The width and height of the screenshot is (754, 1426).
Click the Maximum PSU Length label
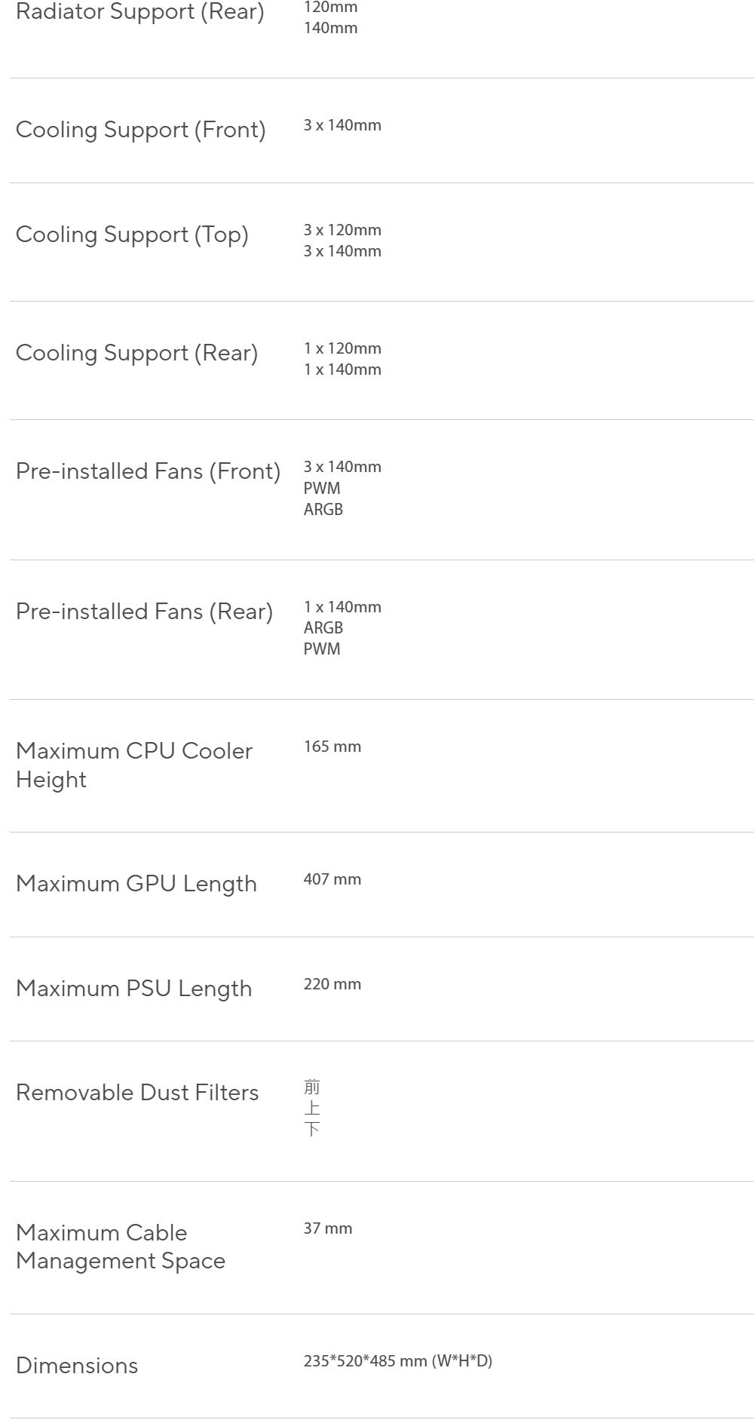pyautogui.click(x=134, y=989)
